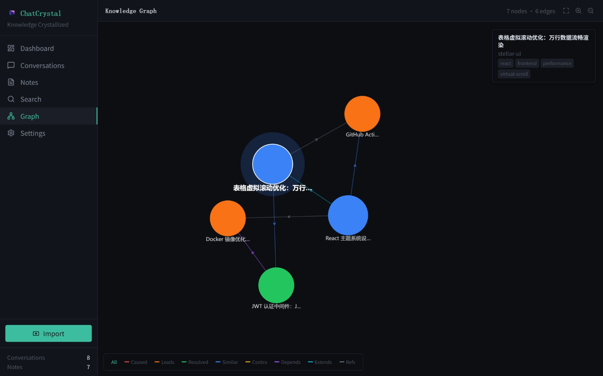Select the Graph sidebar item
The height and width of the screenshot is (376, 603).
click(x=29, y=116)
